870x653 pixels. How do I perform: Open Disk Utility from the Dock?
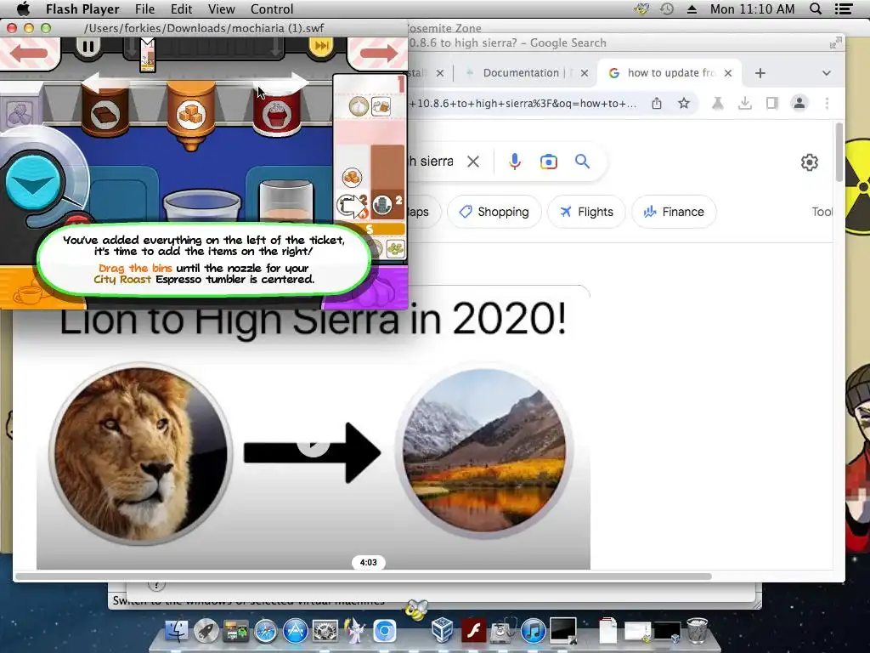(503, 632)
